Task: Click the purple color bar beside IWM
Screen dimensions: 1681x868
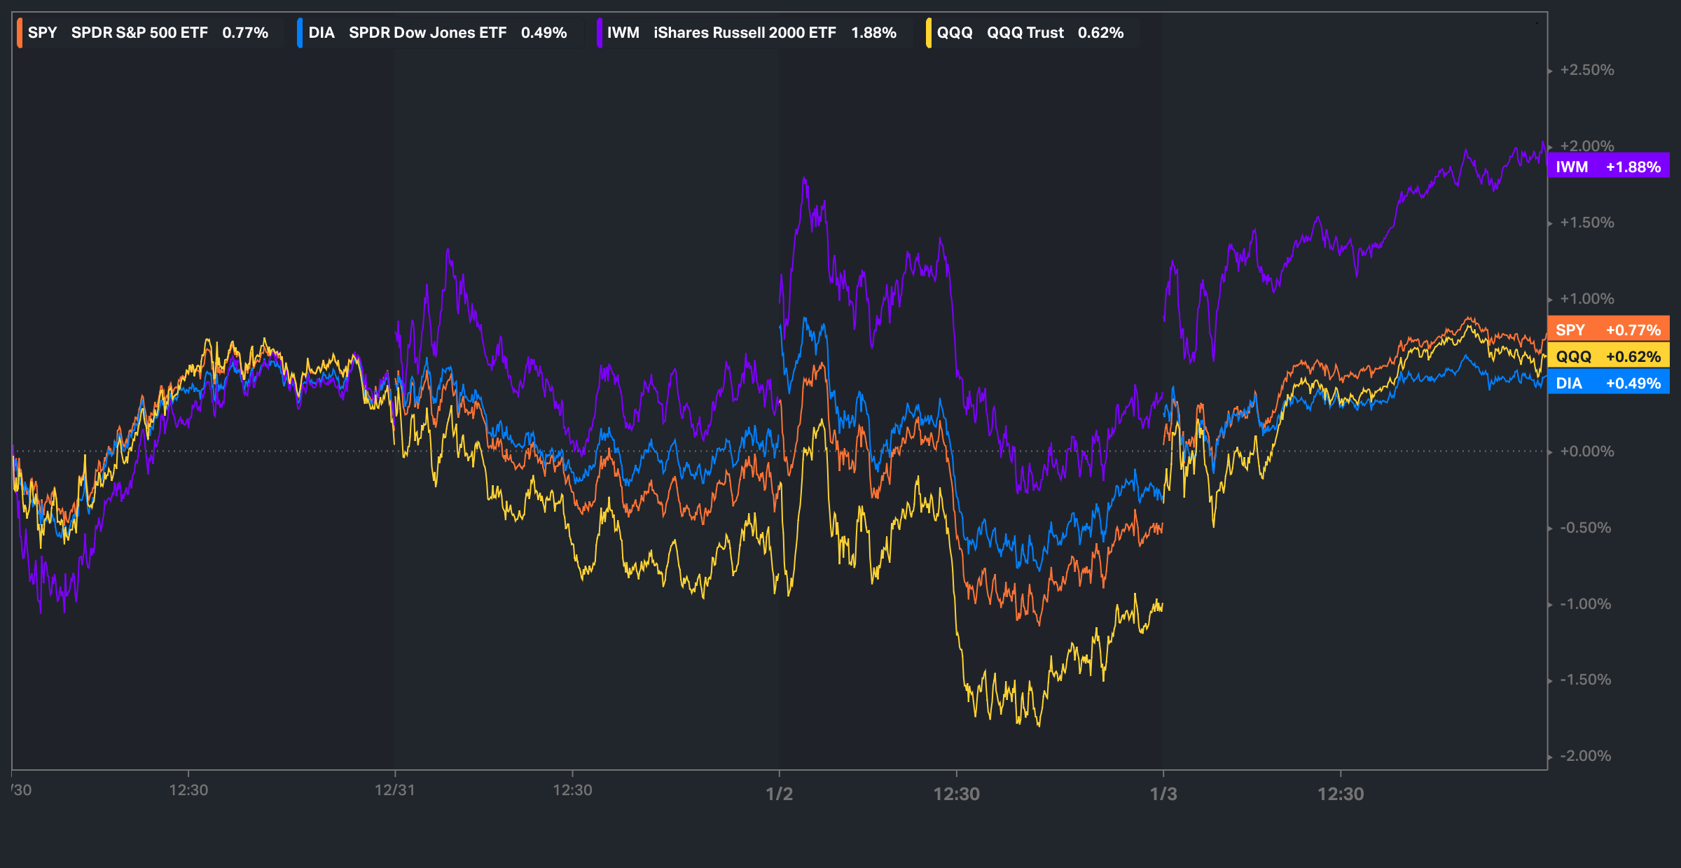Action: click(x=600, y=33)
